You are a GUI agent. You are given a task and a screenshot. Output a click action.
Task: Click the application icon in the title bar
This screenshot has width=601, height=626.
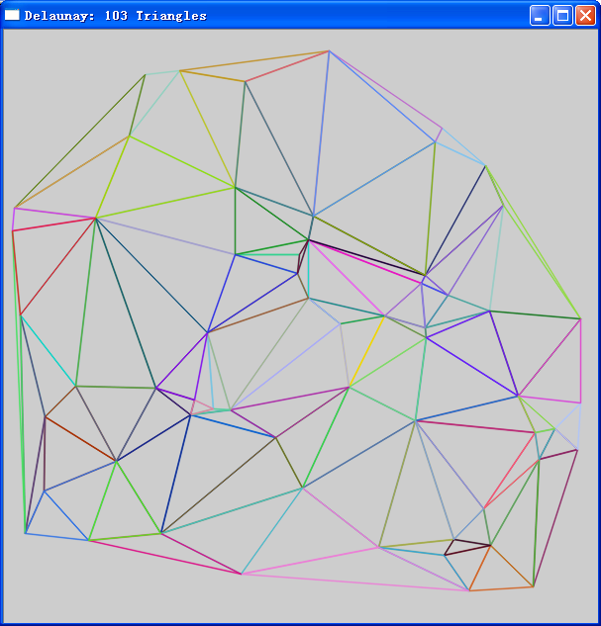(x=12, y=15)
